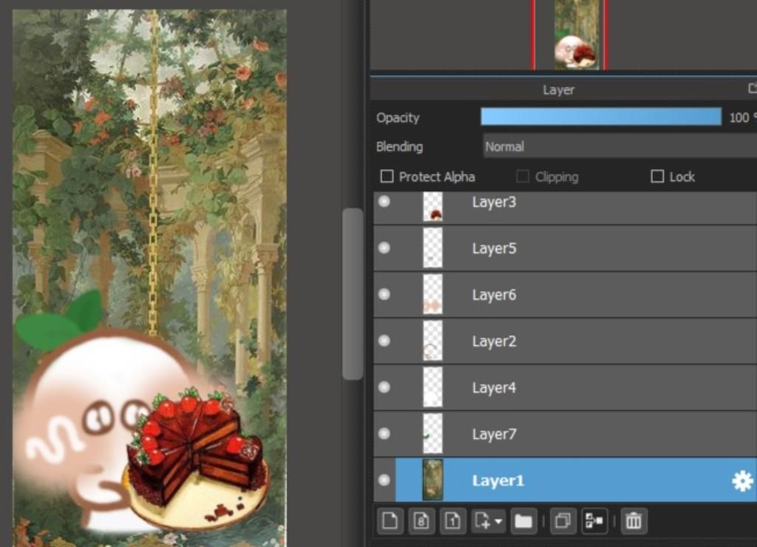757x547 pixels.
Task: Enable the Protect Alpha checkbox
Action: click(x=387, y=176)
